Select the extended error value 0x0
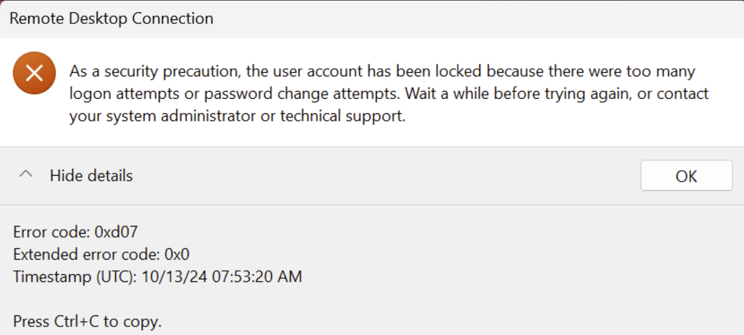Image resolution: width=744 pixels, height=335 pixels. [x=177, y=255]
